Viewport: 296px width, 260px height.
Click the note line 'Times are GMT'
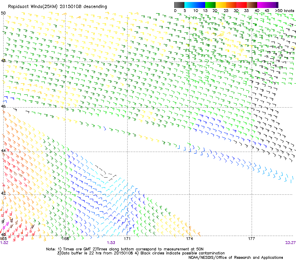click(x=76, y=249)
